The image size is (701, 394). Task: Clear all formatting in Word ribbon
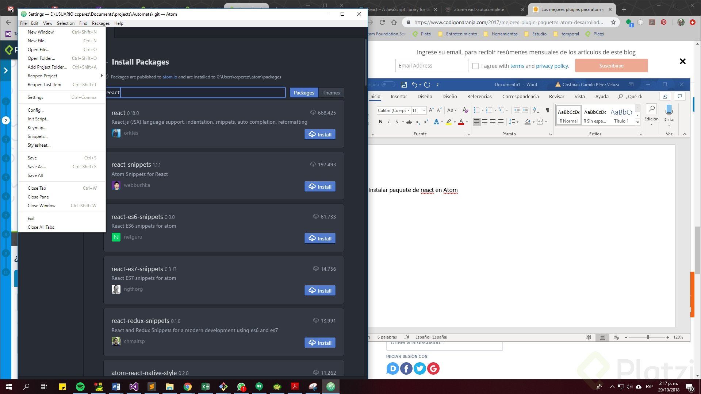465,110
